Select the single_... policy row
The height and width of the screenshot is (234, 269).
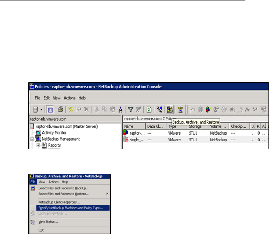click(196, 140)
